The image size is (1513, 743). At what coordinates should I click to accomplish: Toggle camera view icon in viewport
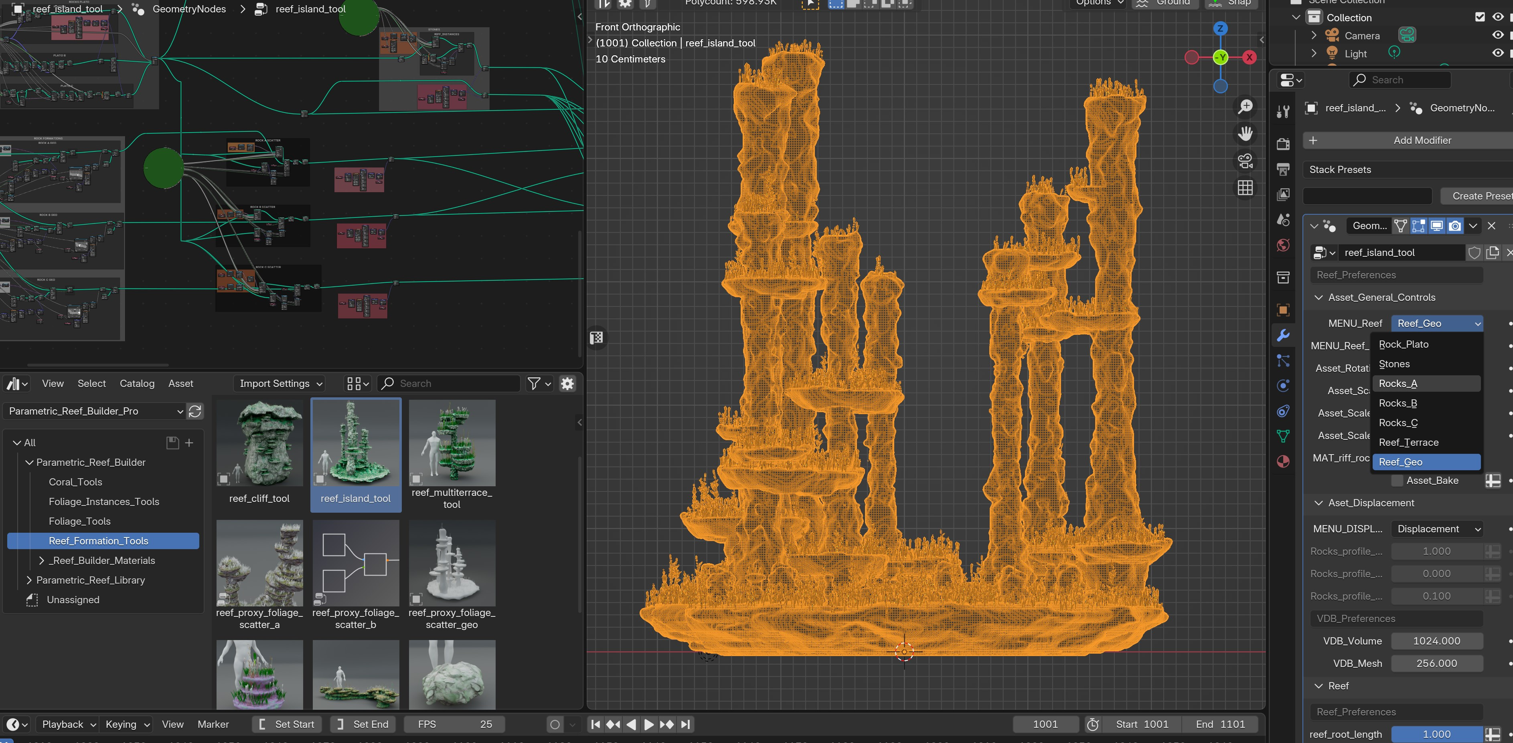point(1245,161)
